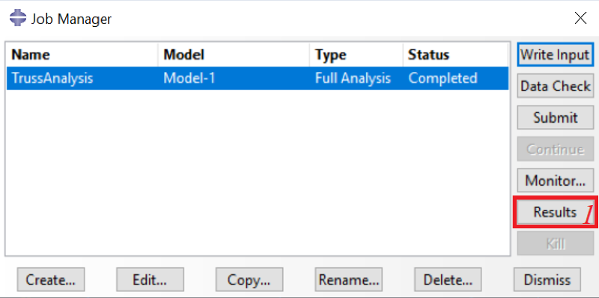This screenshot has width=599, height=298.
Task: Submit the selected job
Action: pos(556,118)
